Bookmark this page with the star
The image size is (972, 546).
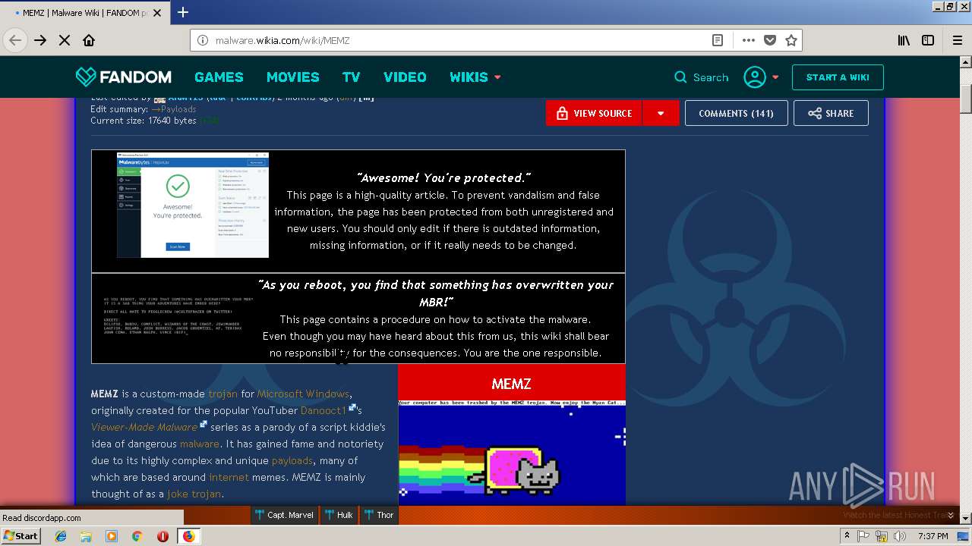(x=791, y=40)
